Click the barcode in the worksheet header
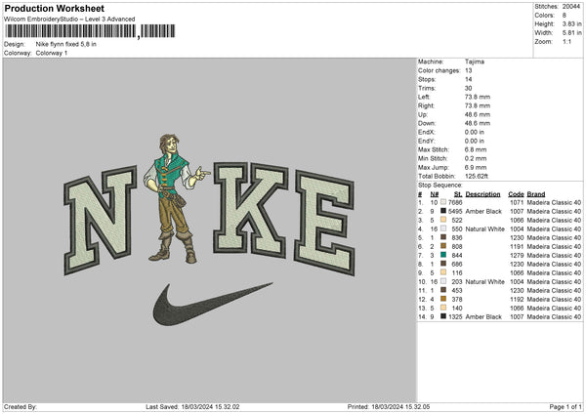 point(70,32)
